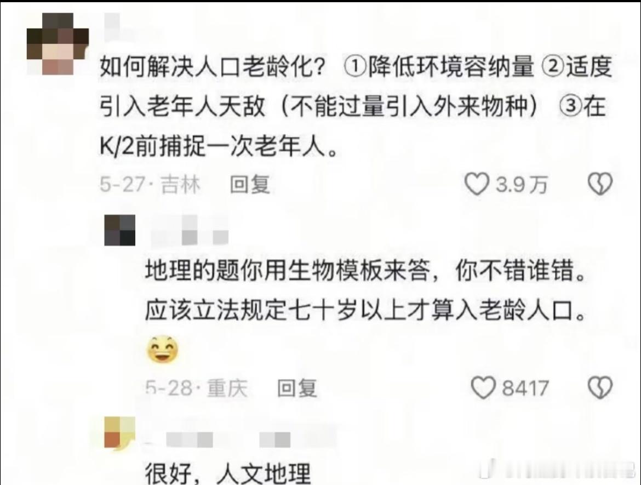
Task: Click the 8417 like count
Action: point(525,387)
